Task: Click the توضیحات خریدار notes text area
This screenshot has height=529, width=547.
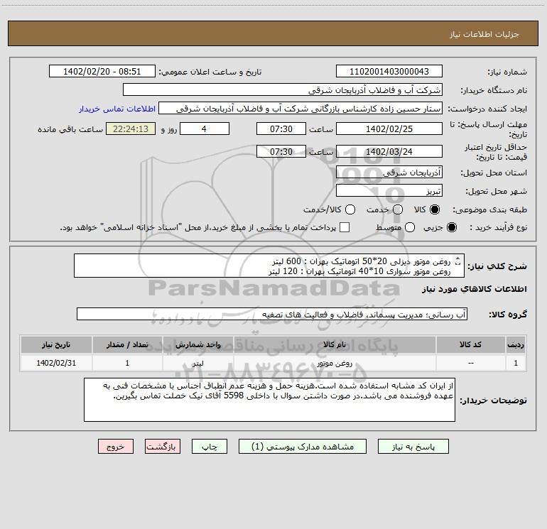Action: click(269, 400)
